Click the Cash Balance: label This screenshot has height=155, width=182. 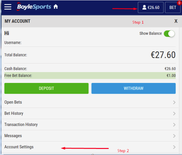tap(16, 69)
